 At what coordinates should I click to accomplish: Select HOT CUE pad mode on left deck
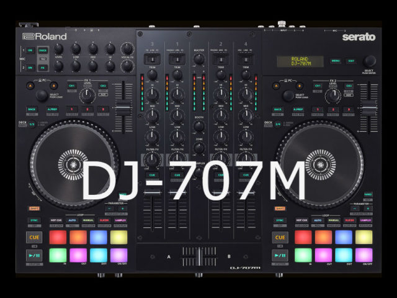[56, 220]
